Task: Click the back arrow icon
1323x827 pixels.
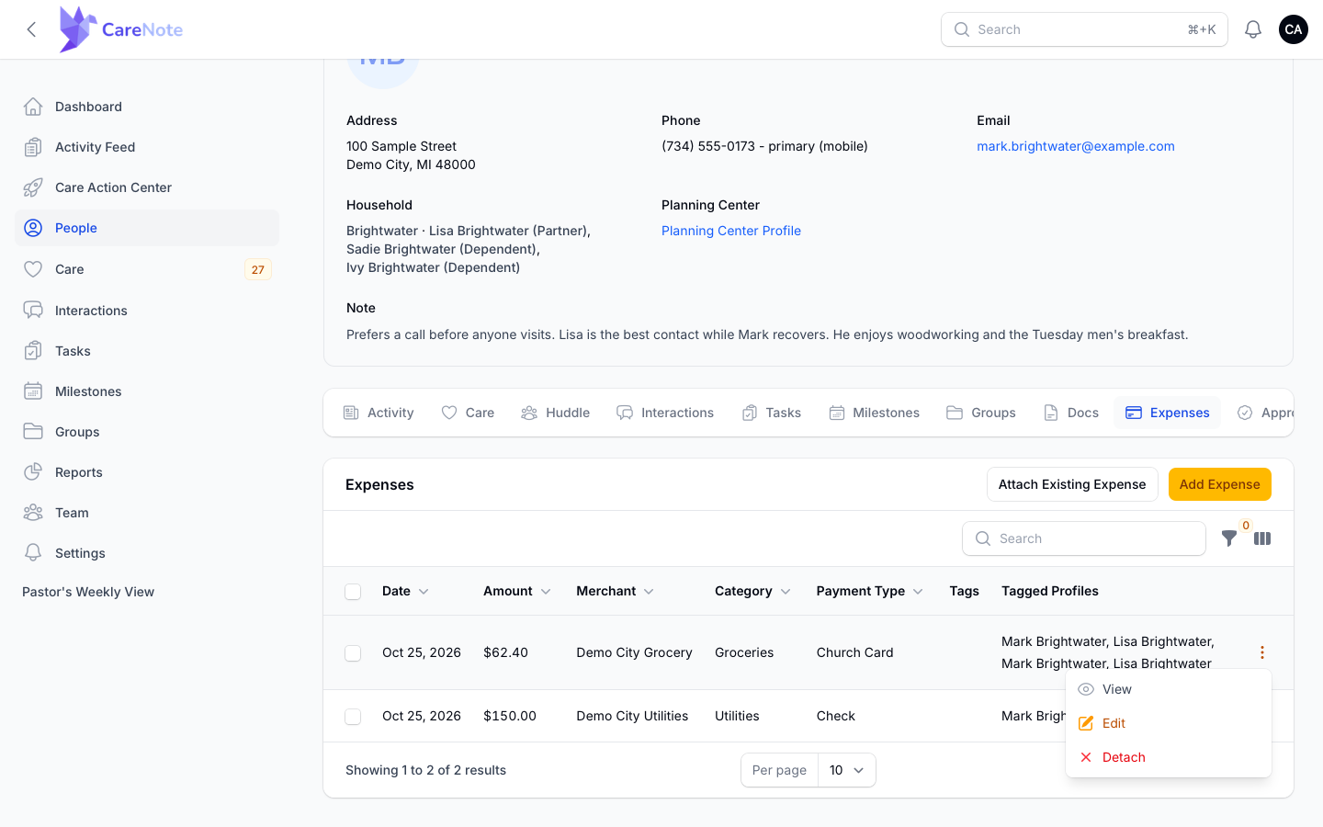Action: [x=32, y=29]
